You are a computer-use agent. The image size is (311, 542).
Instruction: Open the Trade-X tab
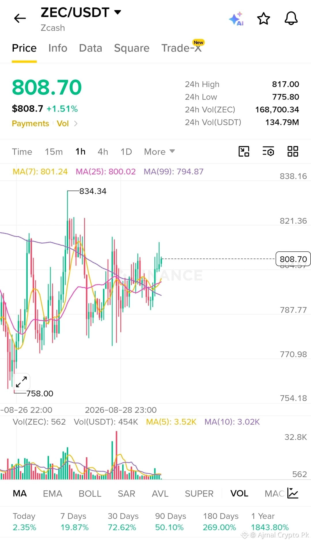pyautogui.click(x=181, y=48)
